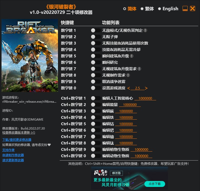Open 申请制作修改器 link
The image size is (200, 191).
[x=13, y=155]
